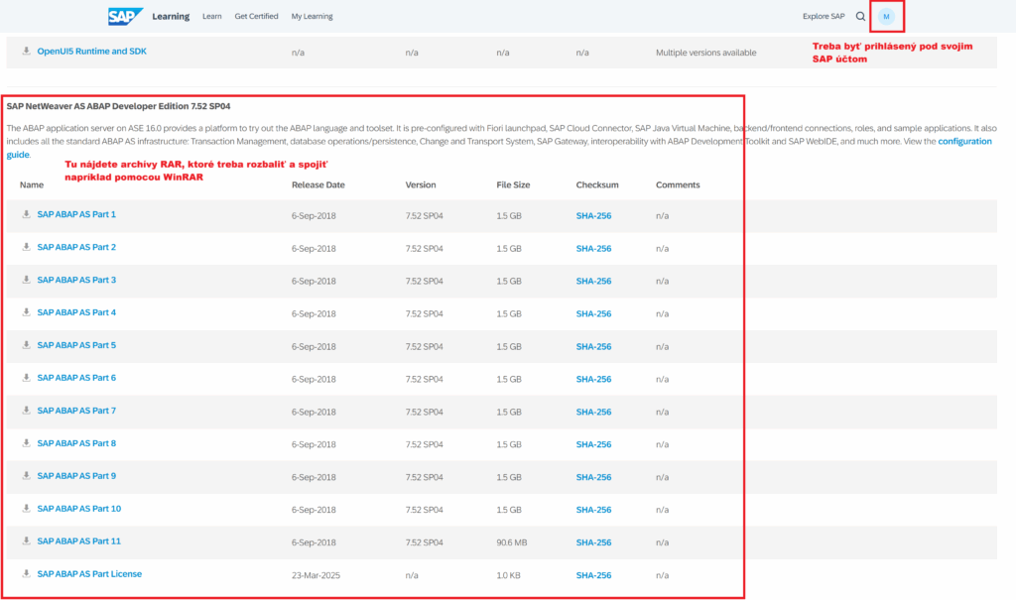
Task: Open the user profile avatar M
Action: [x=886, y=16]
